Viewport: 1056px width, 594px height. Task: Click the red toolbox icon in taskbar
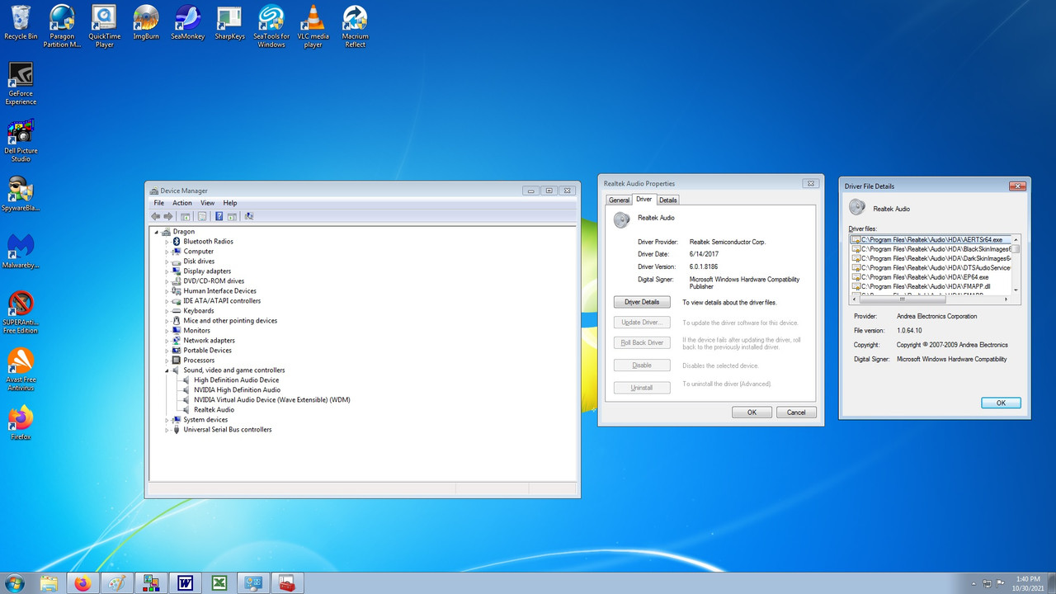click(288, 583)
